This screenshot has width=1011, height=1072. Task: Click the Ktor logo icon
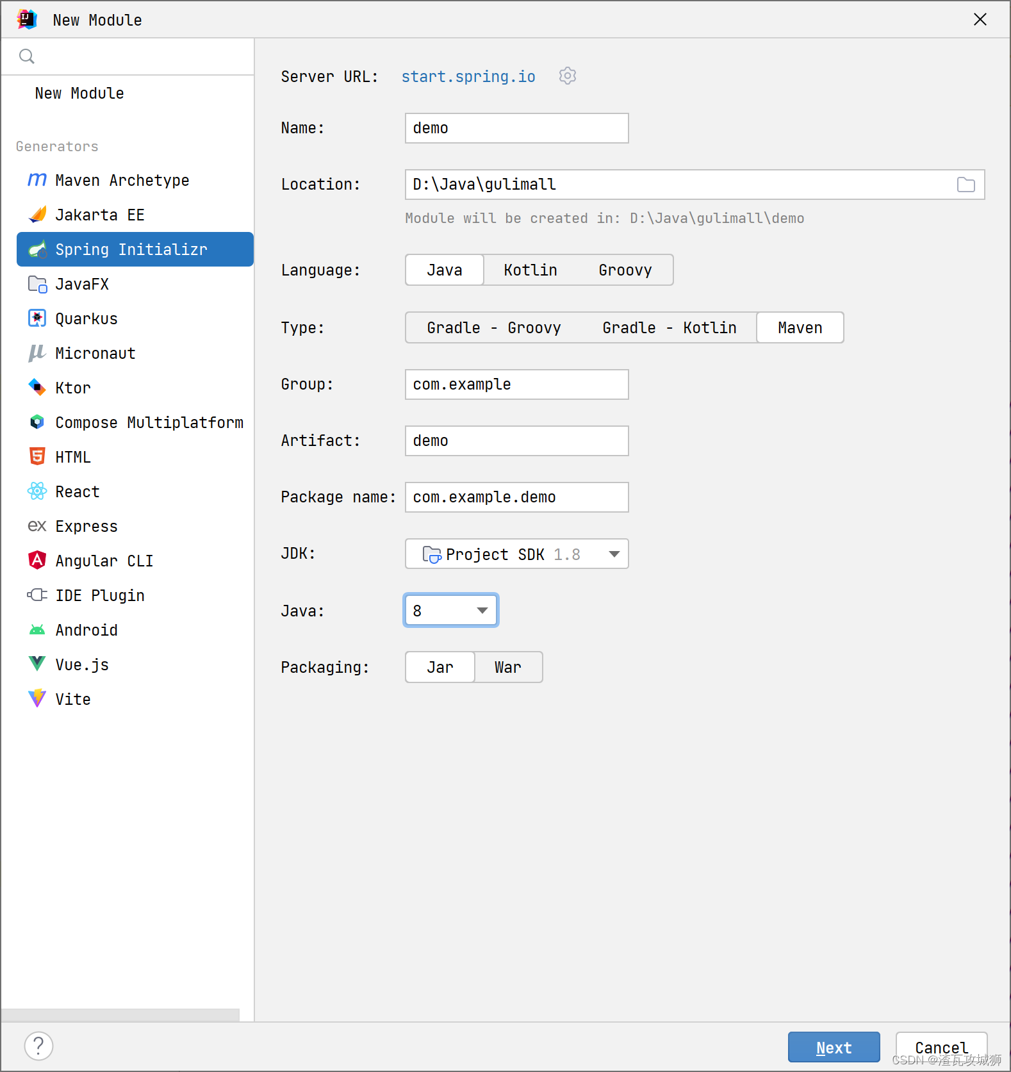(x=37, y=388)
